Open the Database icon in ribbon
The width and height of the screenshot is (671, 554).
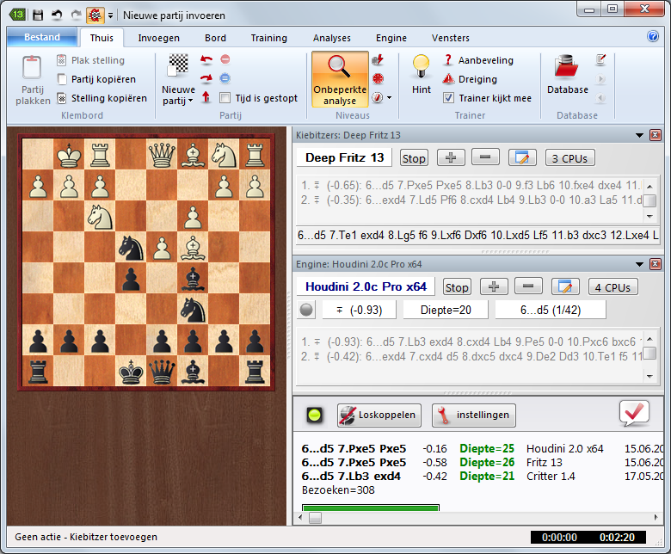[x=567, y=67]
